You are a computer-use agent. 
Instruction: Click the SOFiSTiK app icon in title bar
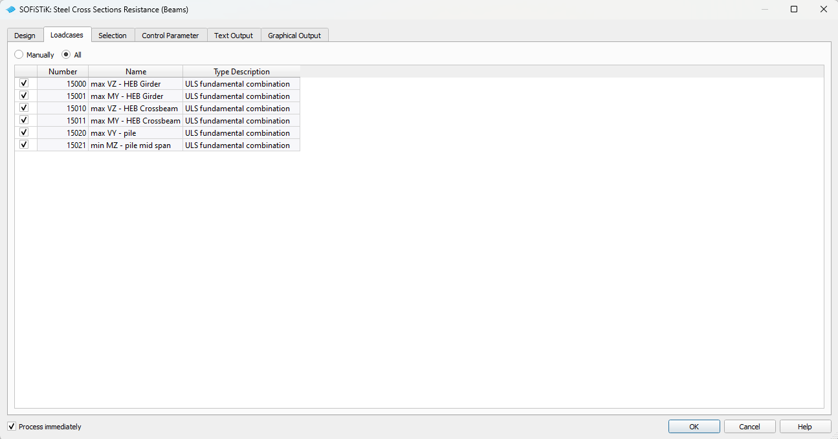tap(10, 10)
